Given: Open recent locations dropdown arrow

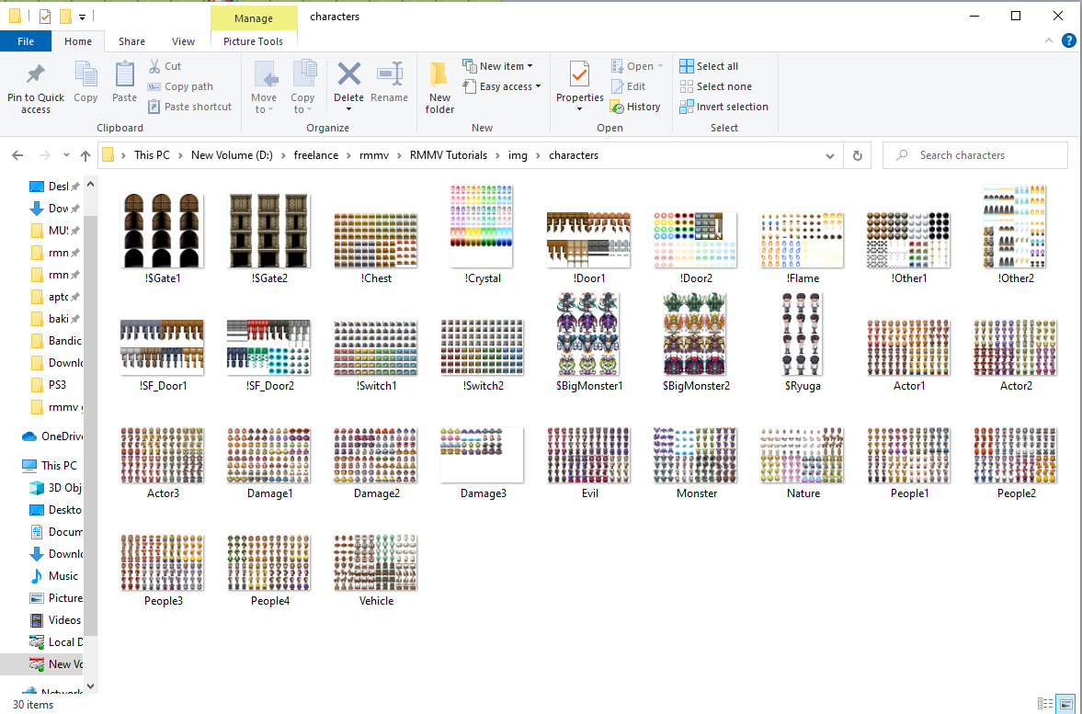Looking at the screenshot, I should coord(66,156).
